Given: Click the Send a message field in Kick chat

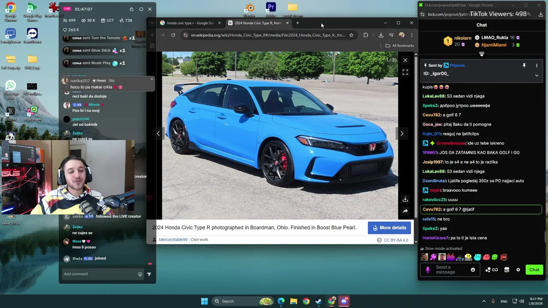Looking at the screenshot, I should pyautogui.click(x=451, y=270).
